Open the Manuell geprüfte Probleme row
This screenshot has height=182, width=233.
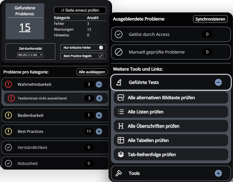point(171,52)
